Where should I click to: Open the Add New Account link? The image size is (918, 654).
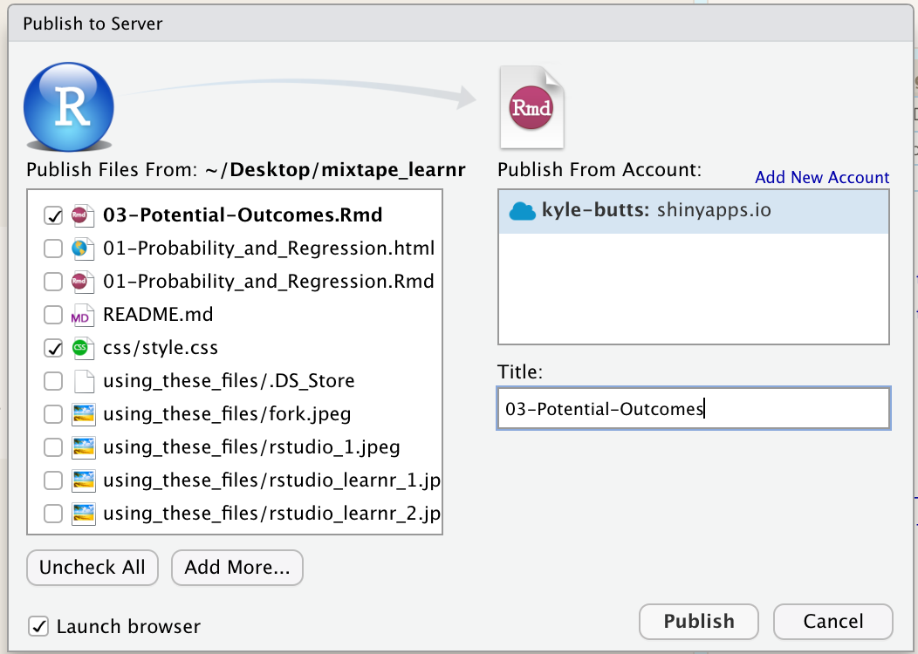click(x=822, y=177)
